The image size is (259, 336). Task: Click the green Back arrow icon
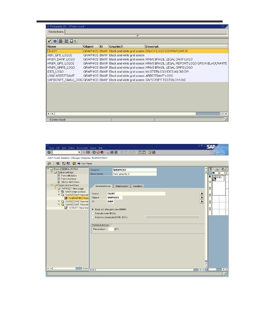(94, 152)
